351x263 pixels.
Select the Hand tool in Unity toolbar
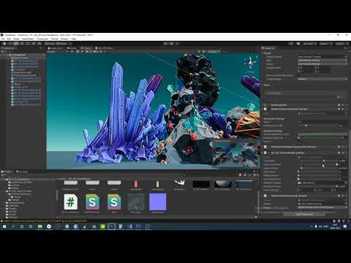tap(4, 44)
